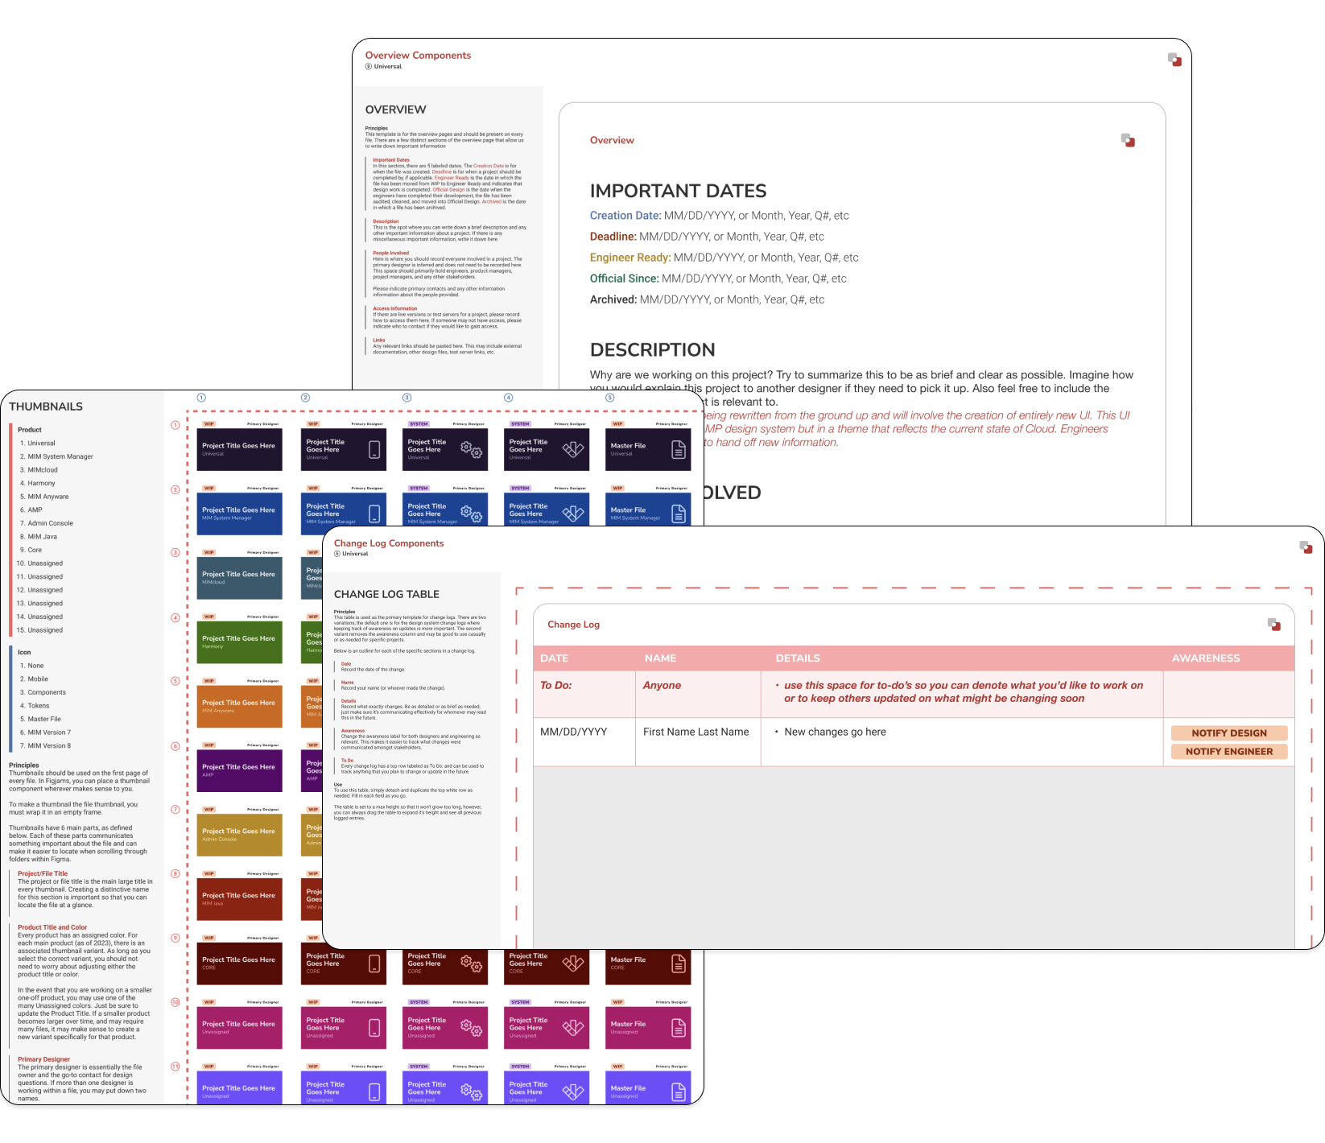
Task: Select the AWARENESS column header
Action: coord(1206,658)
